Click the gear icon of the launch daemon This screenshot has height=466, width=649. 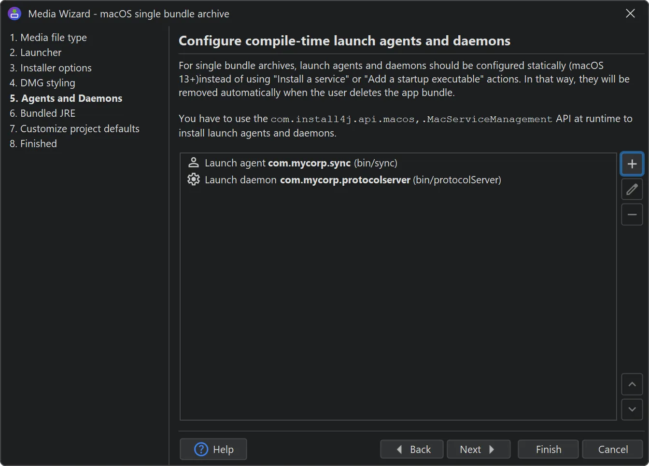point(194,179)
